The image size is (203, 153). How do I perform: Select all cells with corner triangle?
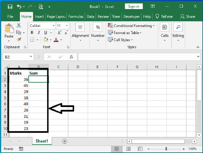tap(6, 67)
